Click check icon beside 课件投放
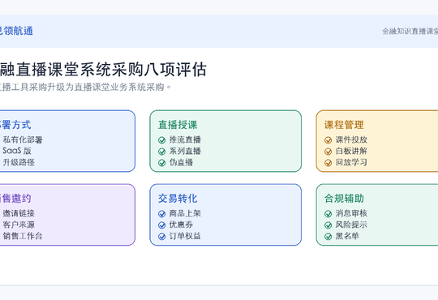 click(x=328, y=140)
